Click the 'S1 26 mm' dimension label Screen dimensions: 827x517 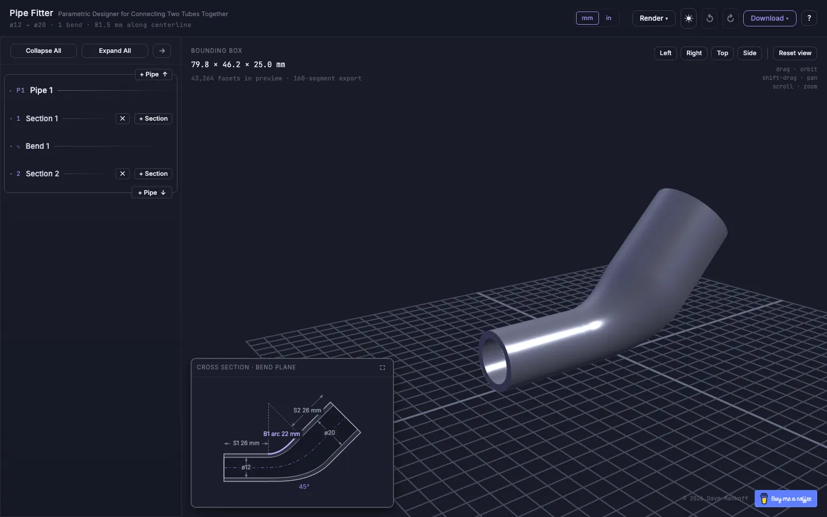click(x=246, y=443)
